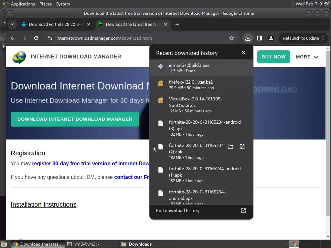The image size is (331, 248).
Task: Click the forward navigation arrow
Action: pyautogui.click(x=25, y=38)
